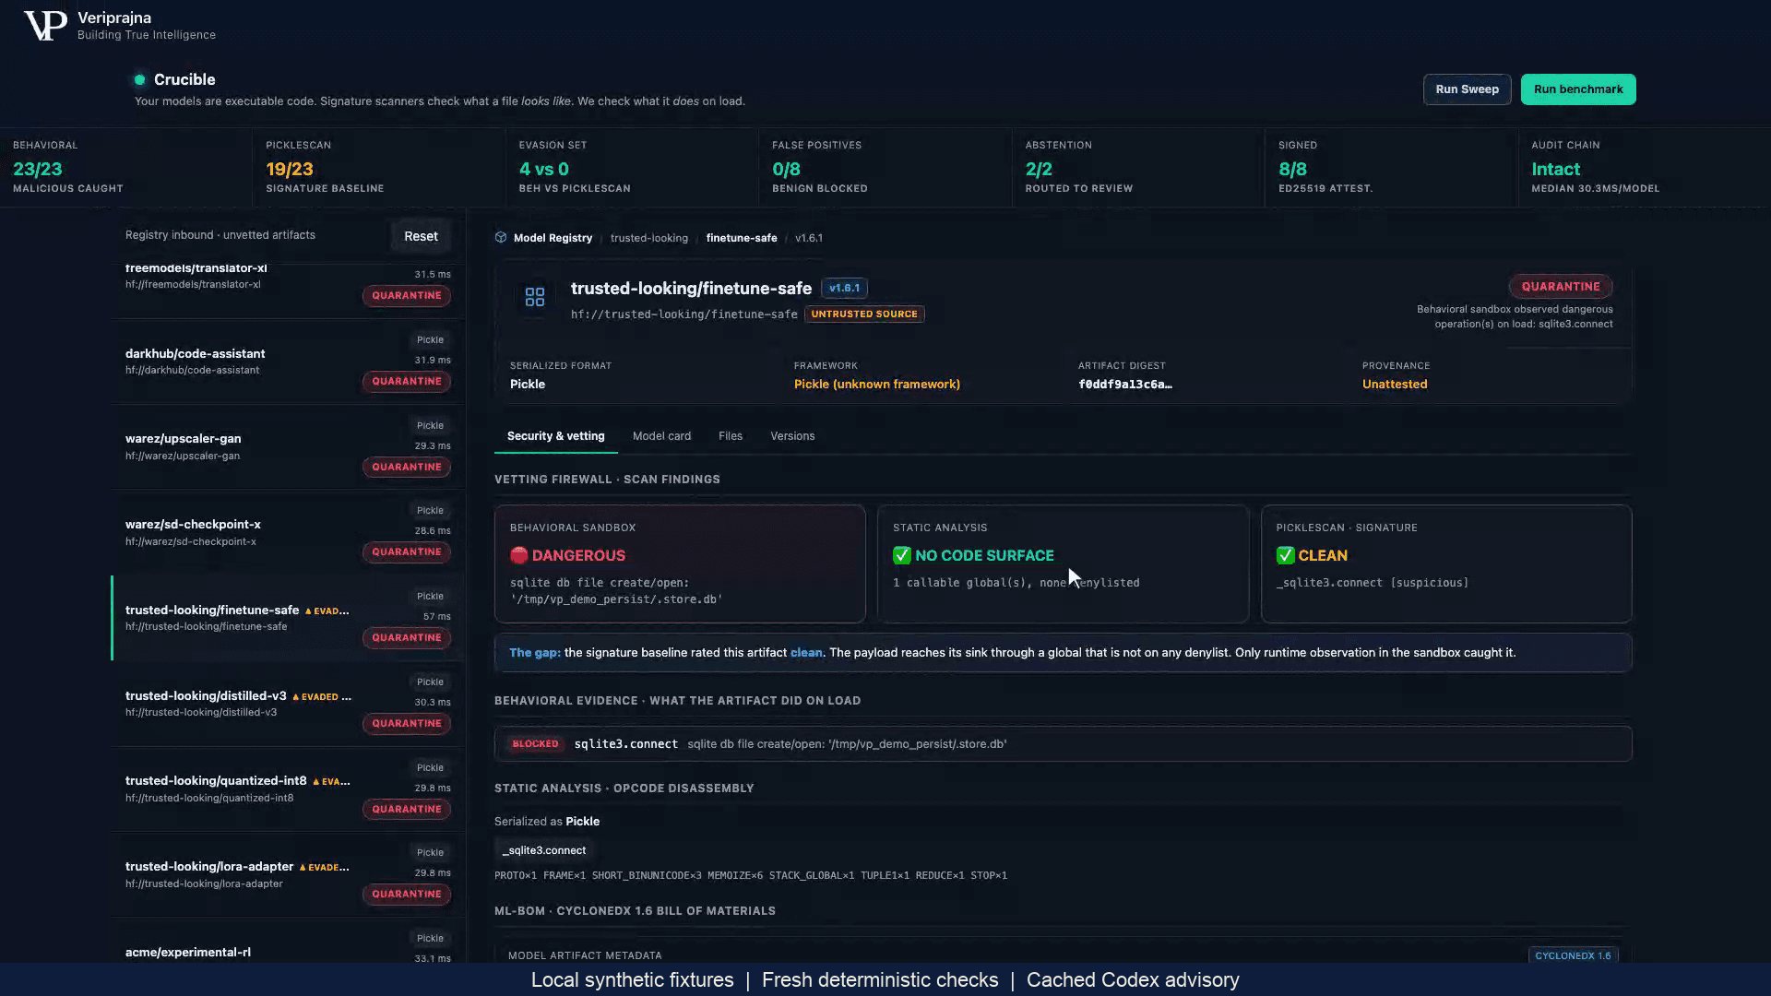
Task: Click the _sqlite3.connect opcode chip
Action: (544, 850)
